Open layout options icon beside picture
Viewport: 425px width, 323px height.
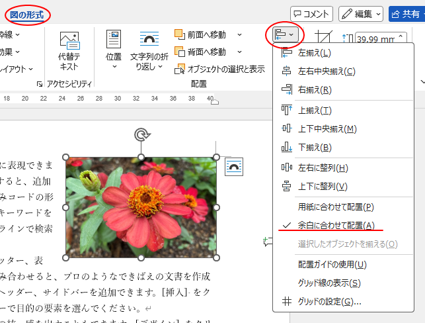pos(234,167)
